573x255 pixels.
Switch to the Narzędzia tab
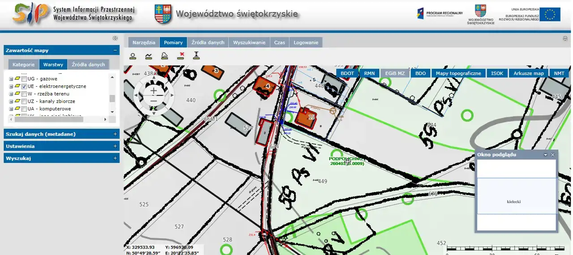(144, 42)
